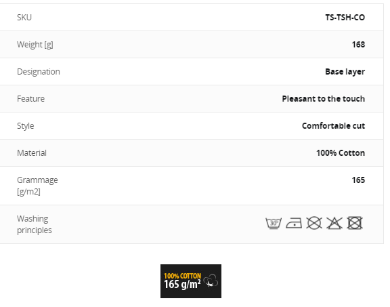Click the Grammage value 165
Screen dimensions: 390x307
[x=358, y=180]
